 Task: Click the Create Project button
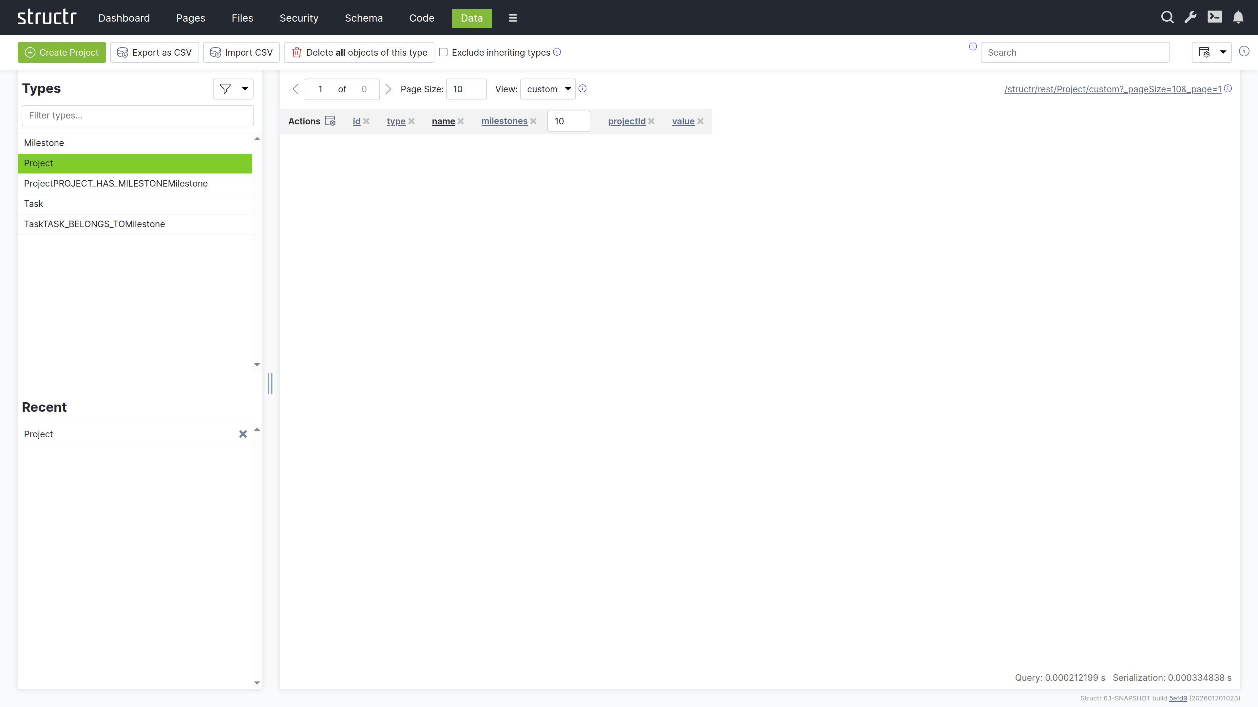point(62,52)
